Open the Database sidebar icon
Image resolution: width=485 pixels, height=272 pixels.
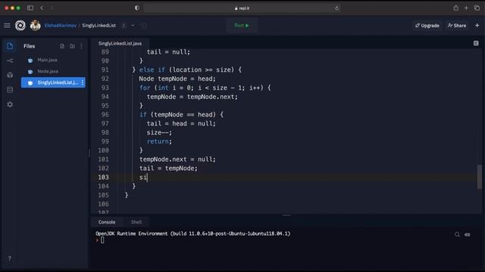[10, 90]
